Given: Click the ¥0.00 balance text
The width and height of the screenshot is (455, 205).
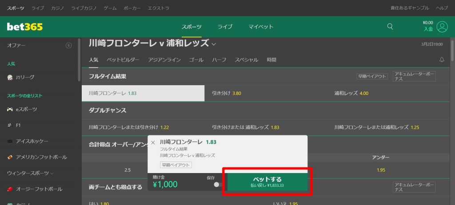Looking at the screenshot, I should tap(428, 23).
